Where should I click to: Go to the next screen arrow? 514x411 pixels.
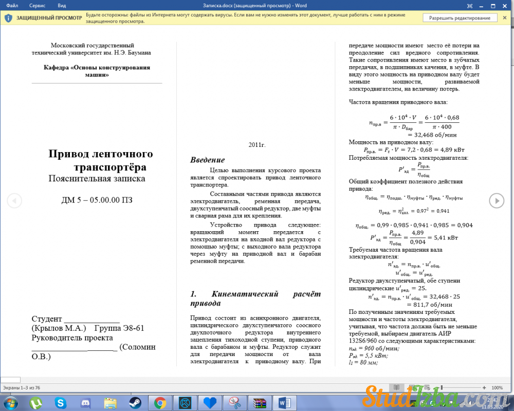coord(497,200)
